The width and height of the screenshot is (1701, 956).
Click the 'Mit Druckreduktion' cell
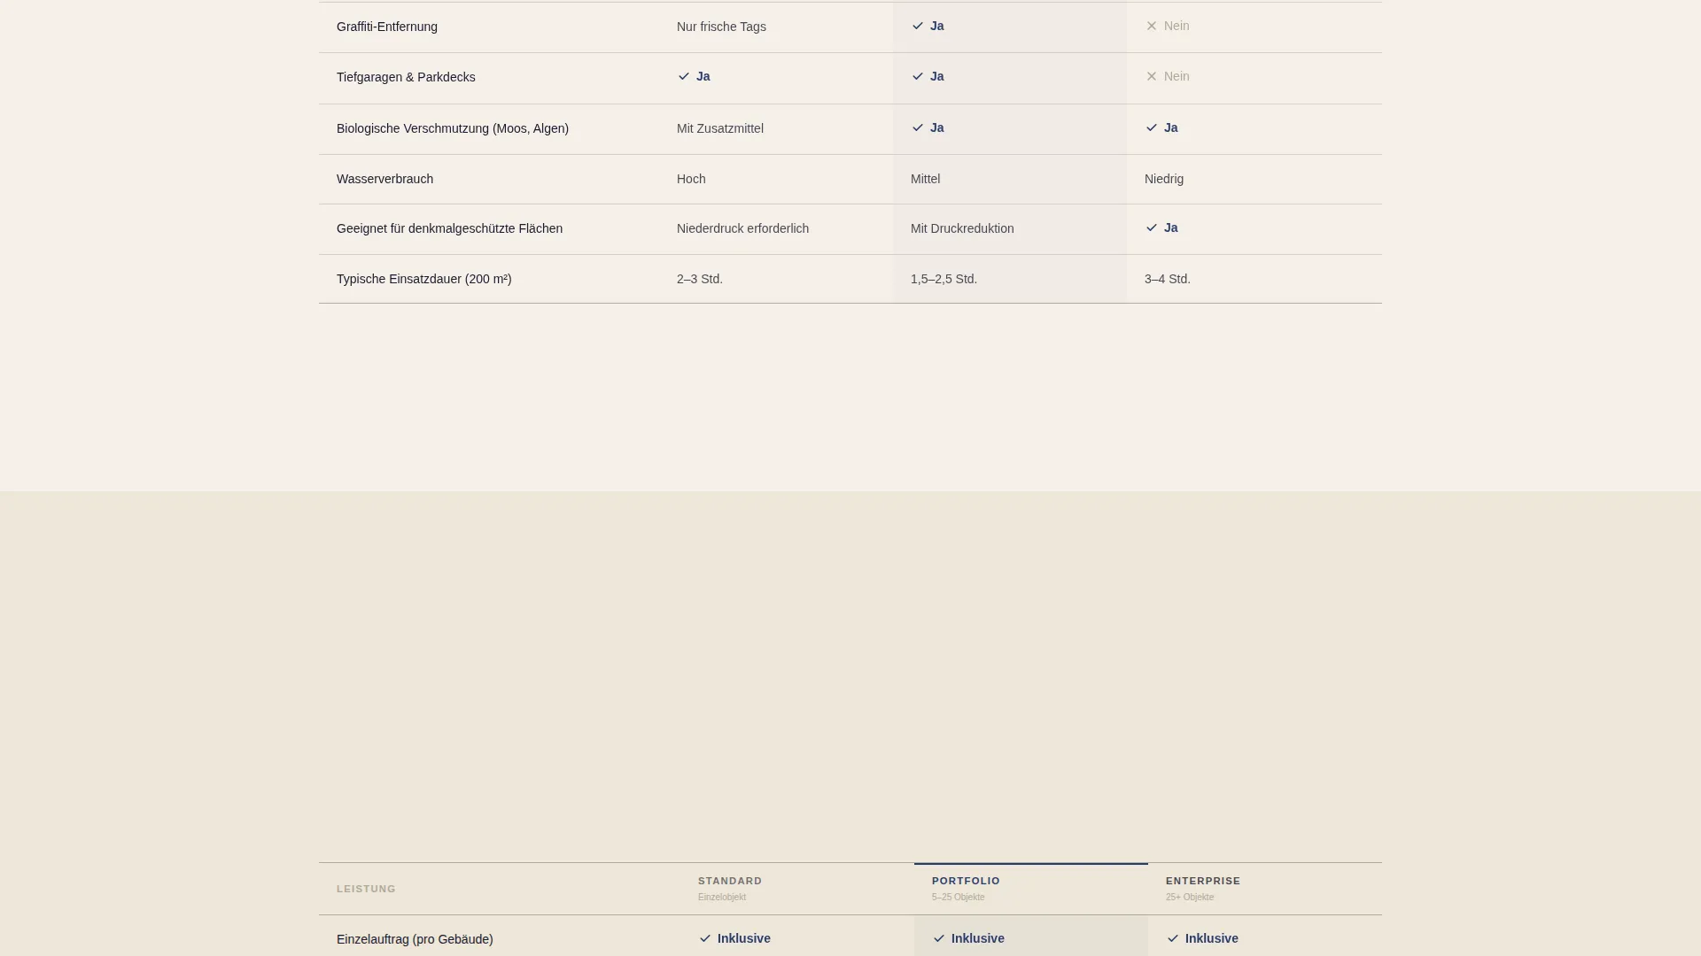coord(962,228)
